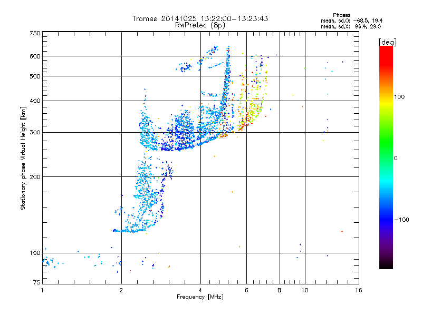Click the 'mean, sd,X: 96.4, 29.0' line
Viewport: 422px width, 316px height.
(351, 26)
